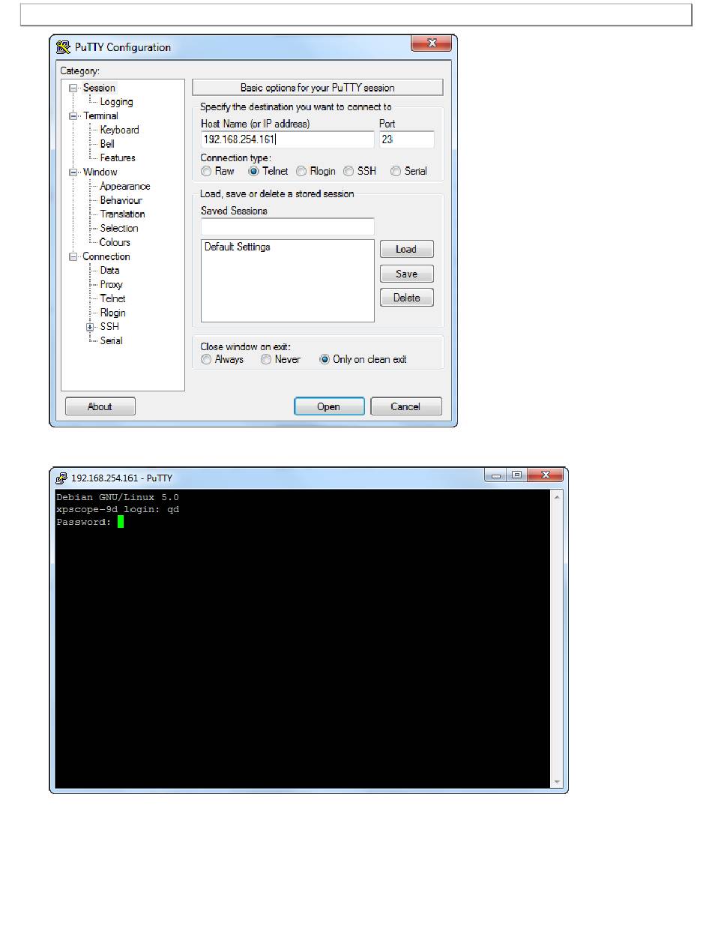This screenshot has width=712, height=950.
Task: Collapse the Connection category node
Action: [x=73, y=256]
